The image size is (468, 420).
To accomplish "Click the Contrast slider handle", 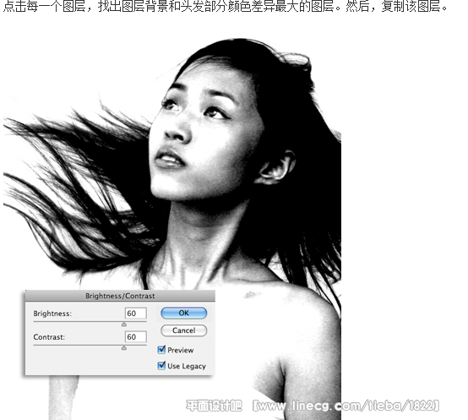I will pyautogui.click(x=124, y=348).
